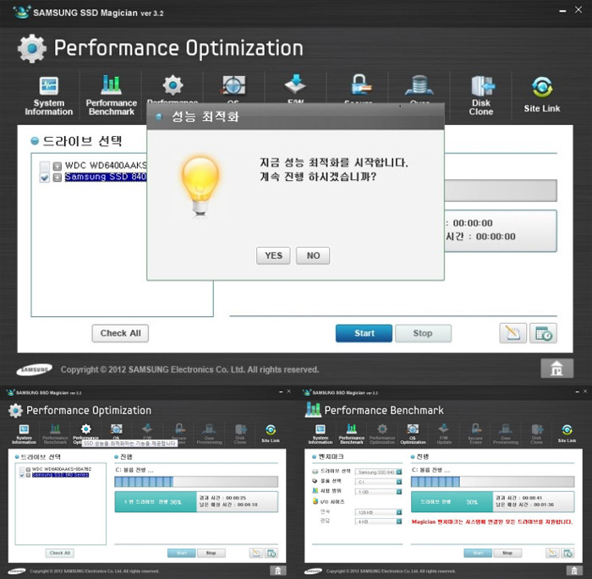Click Stop in the large window

[x=423, y=333]
